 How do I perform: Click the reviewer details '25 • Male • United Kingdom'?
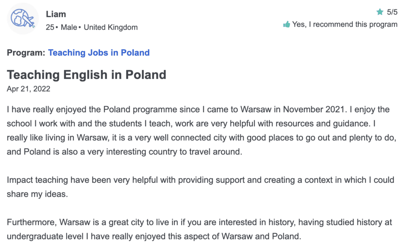(92, 27)
